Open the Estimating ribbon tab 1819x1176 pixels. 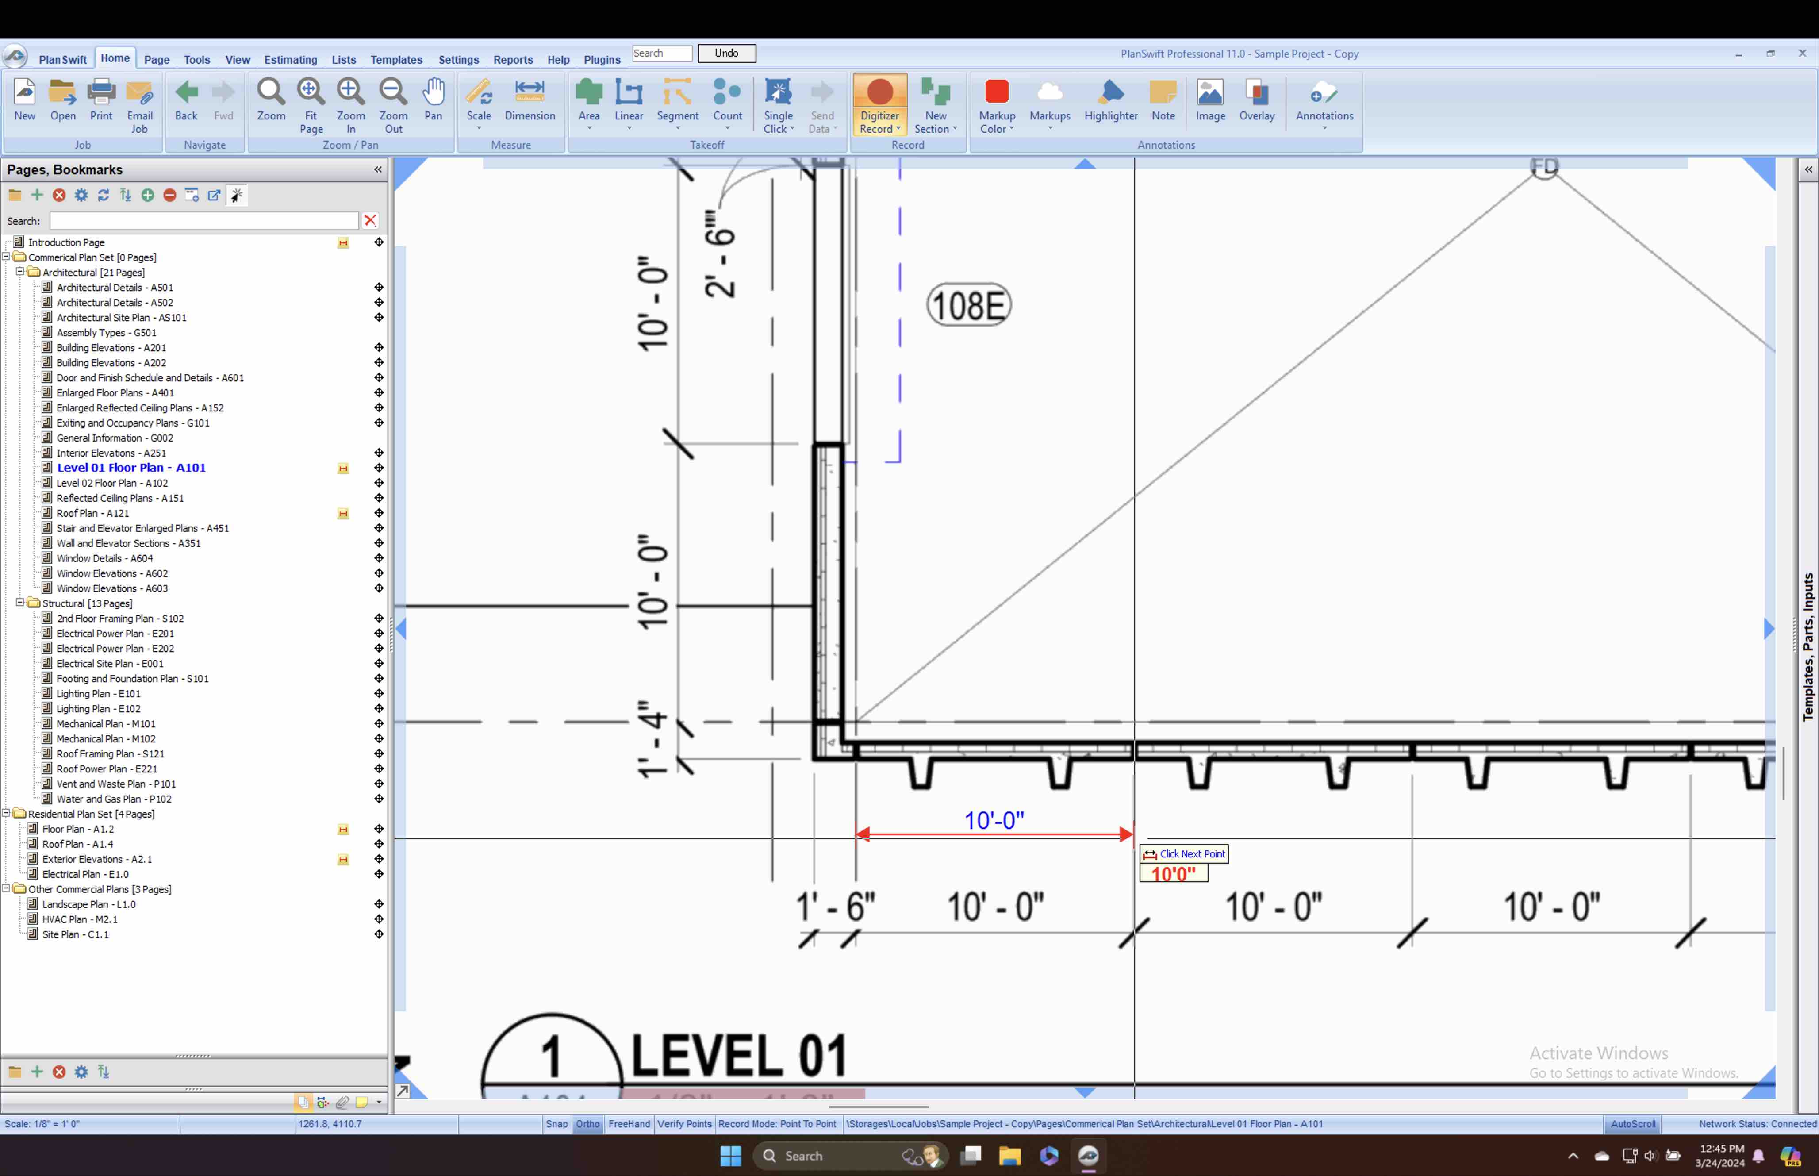point(290,60)
